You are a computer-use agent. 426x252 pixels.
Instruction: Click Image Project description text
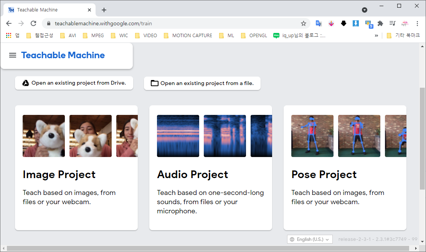pos(69,197)
